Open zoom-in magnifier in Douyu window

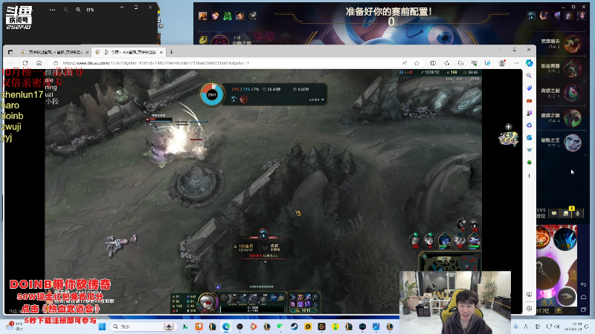point(78,10)
